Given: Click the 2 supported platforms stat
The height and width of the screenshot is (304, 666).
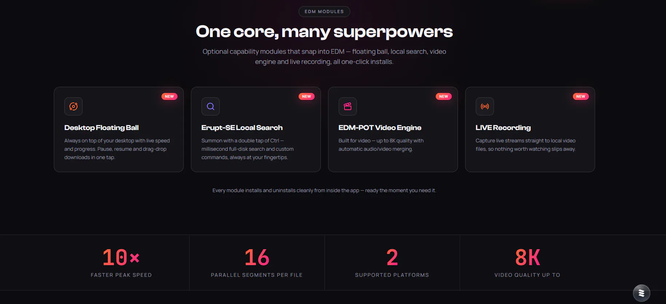Looking at the screenshot, I should point(392,263).
